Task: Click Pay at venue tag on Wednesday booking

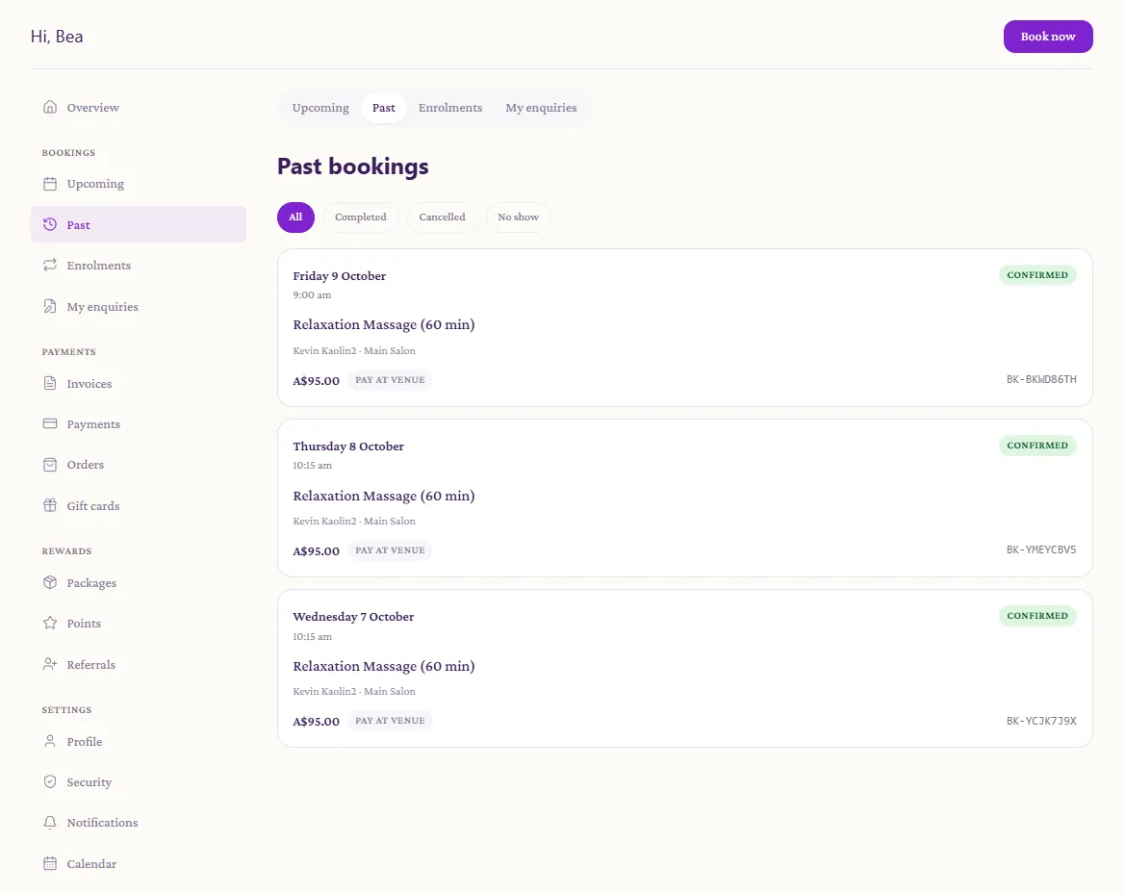Action: [x=390, y=721]
